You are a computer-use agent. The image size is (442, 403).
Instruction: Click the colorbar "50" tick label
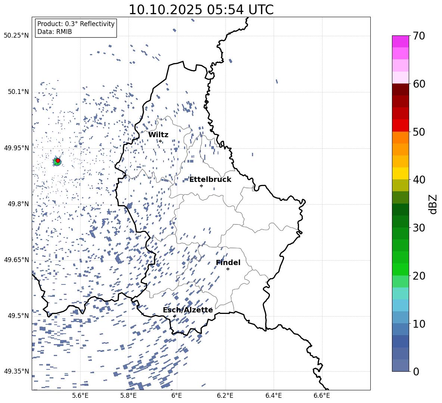(x=418, y=132)
